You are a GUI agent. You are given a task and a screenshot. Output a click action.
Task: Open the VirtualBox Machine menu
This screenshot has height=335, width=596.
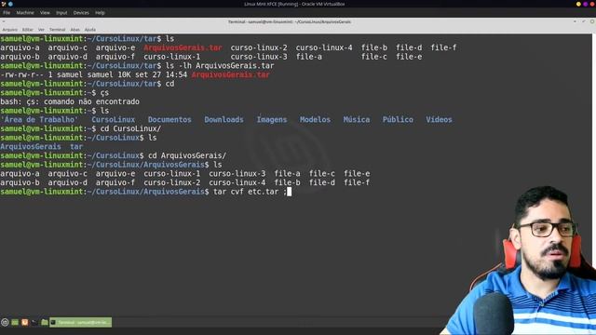coord(25,13)
